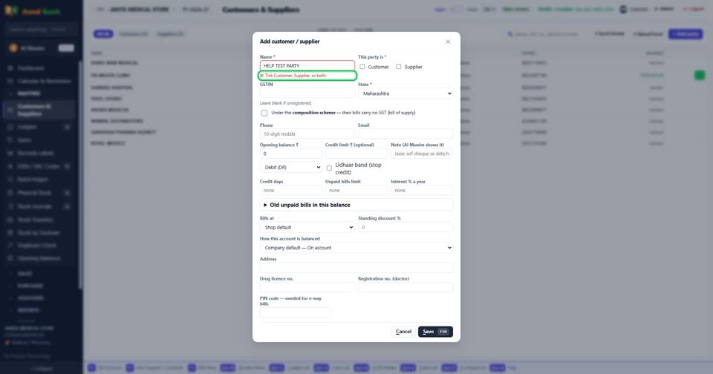Tick the Customer checkbox
713x374 pixels.
(x=362, y=67)
